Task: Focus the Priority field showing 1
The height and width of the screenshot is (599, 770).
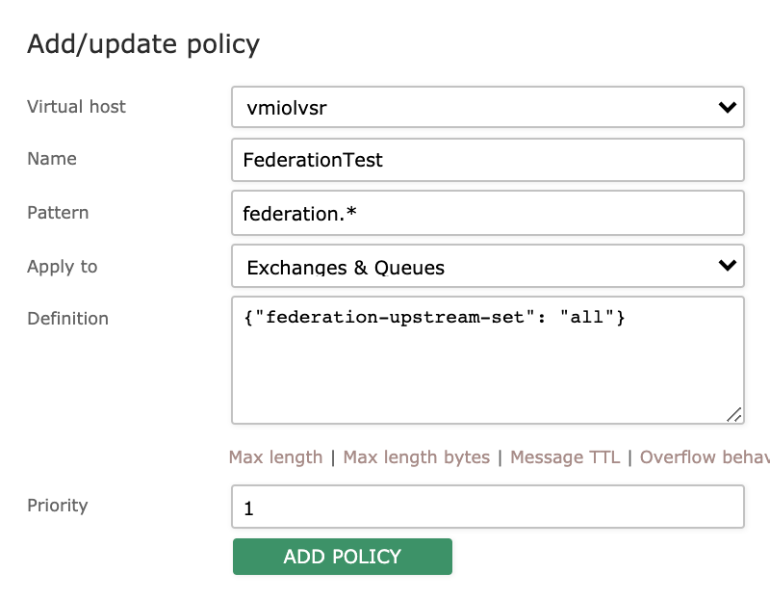Action: [481, 507]
